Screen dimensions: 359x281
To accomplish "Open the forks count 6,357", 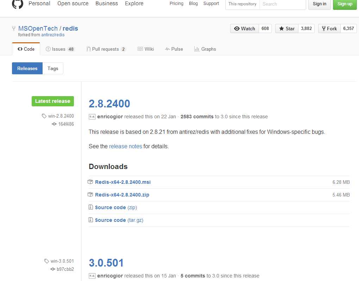I will 348,29.
